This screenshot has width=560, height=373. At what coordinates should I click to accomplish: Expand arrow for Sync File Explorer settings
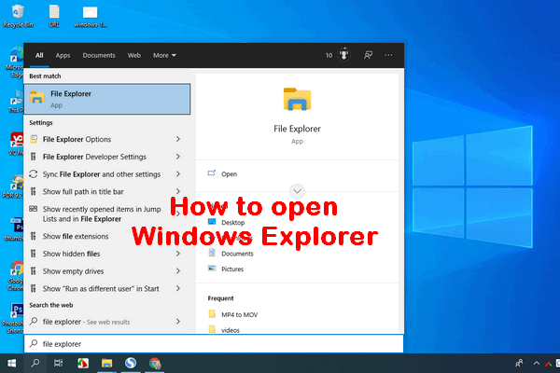pos(178,174)
